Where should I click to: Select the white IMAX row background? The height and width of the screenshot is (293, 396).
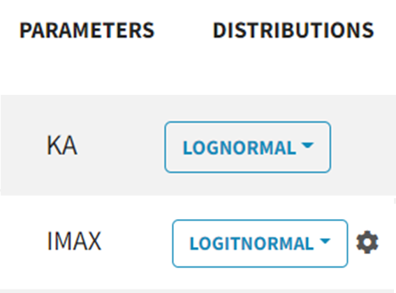(198, 242)
